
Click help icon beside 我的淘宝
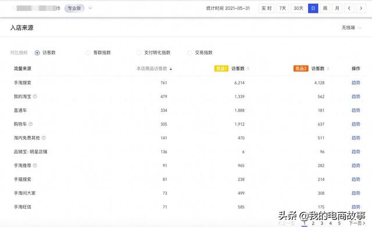click(x=35, y=96)
